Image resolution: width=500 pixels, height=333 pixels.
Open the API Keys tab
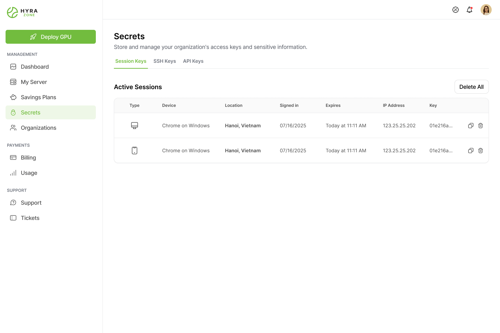193,61
